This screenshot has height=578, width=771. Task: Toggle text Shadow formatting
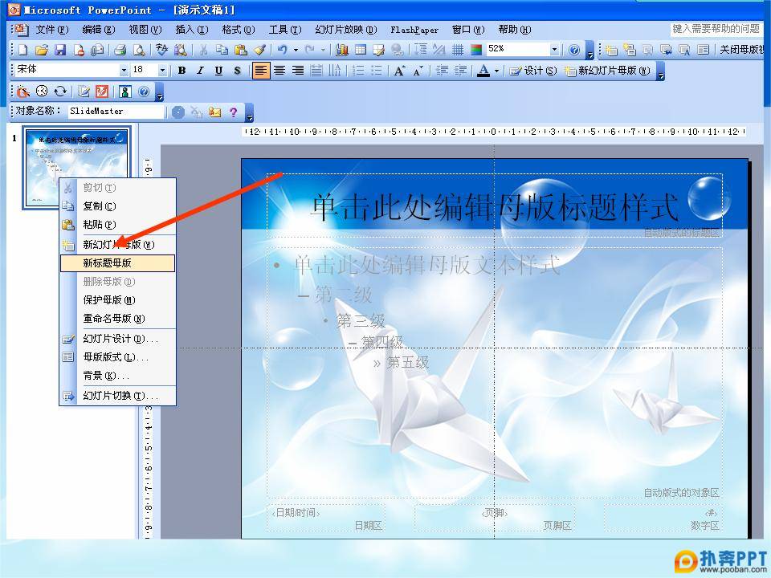tap(238, 71)
